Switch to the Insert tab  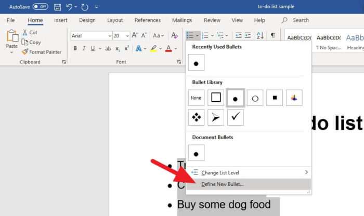(x=61, y=20)
